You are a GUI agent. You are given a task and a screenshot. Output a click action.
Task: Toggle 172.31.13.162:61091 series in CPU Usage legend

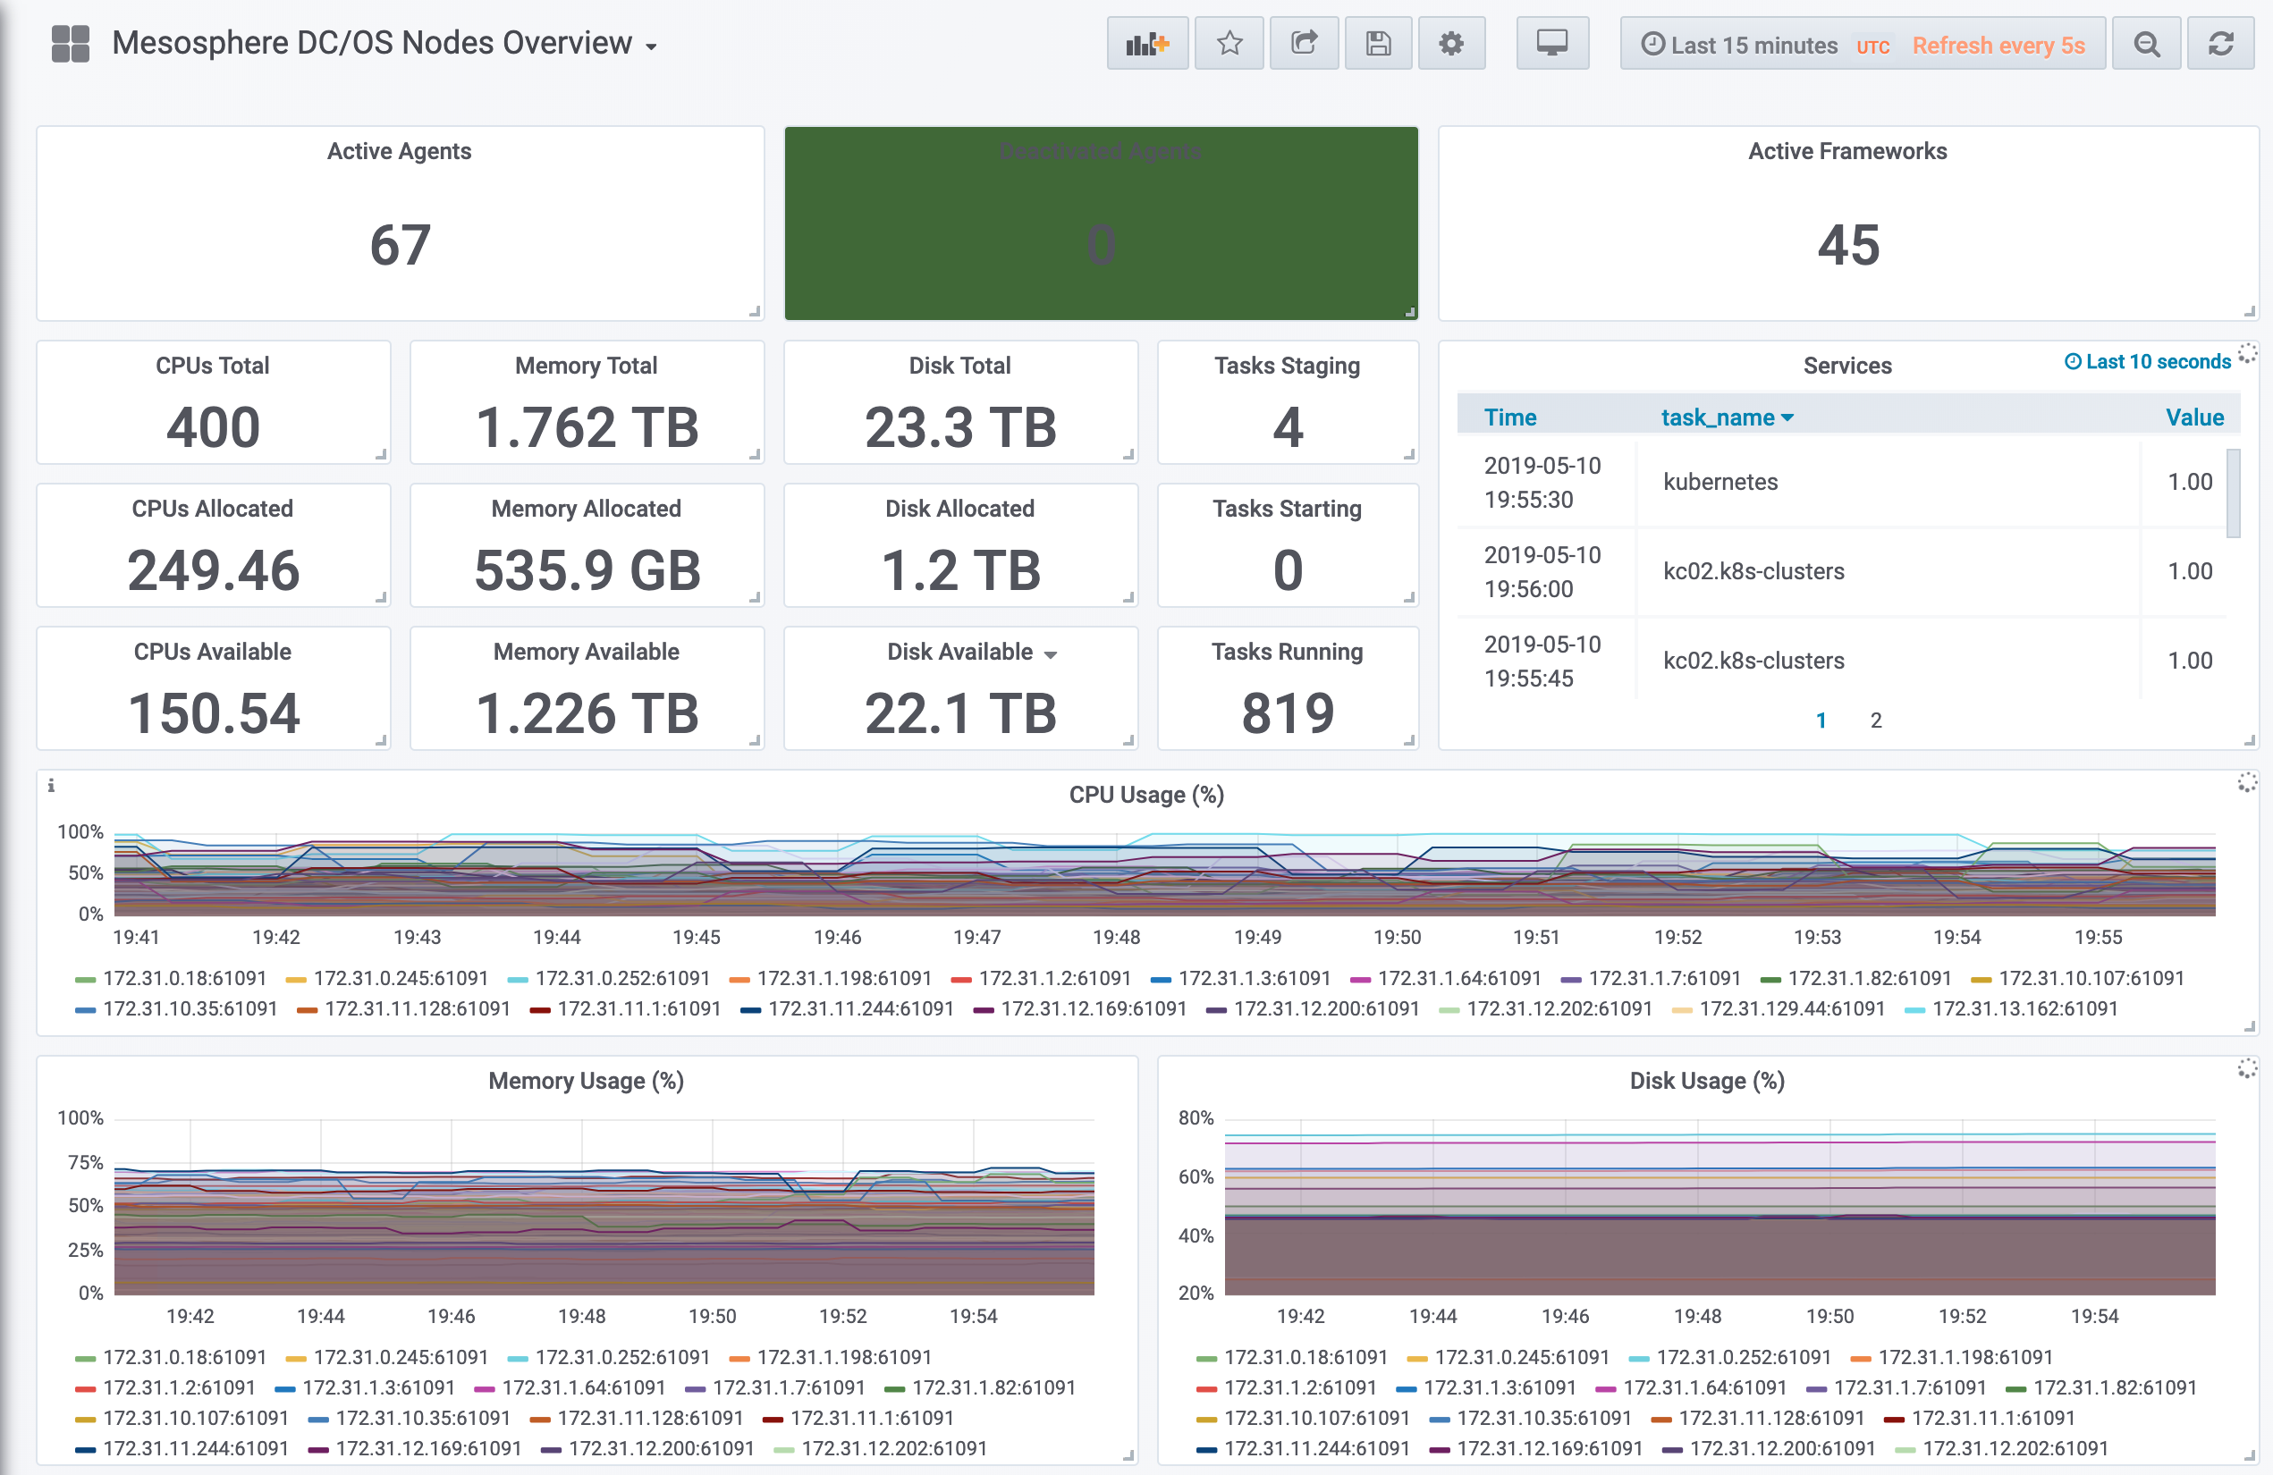(2024, 1009)
